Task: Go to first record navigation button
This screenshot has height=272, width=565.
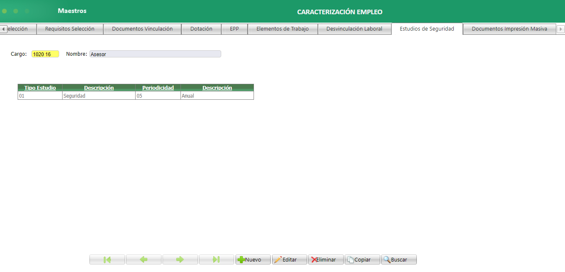Action: 107,259
